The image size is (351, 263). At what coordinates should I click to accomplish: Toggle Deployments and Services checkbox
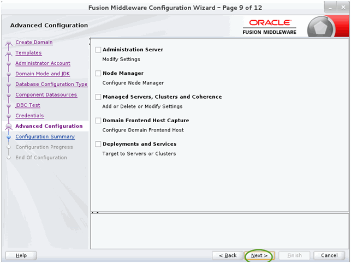pyautogui.click(x=98, y=144)
